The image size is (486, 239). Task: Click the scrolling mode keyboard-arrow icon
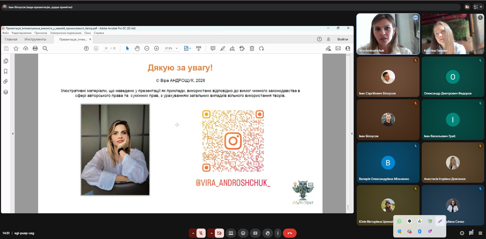199,48
